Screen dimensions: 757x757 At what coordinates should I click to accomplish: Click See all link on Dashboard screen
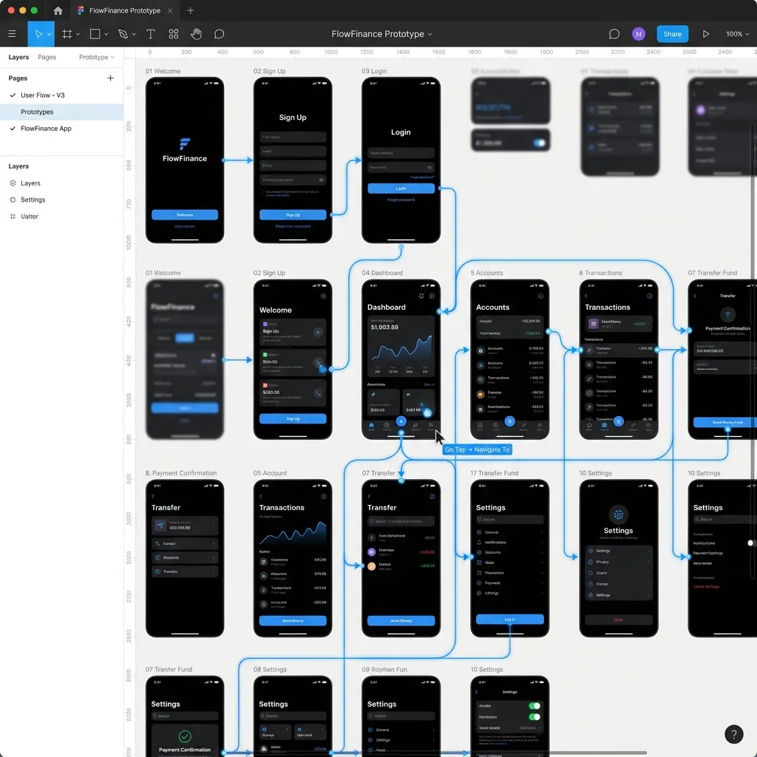429,384
